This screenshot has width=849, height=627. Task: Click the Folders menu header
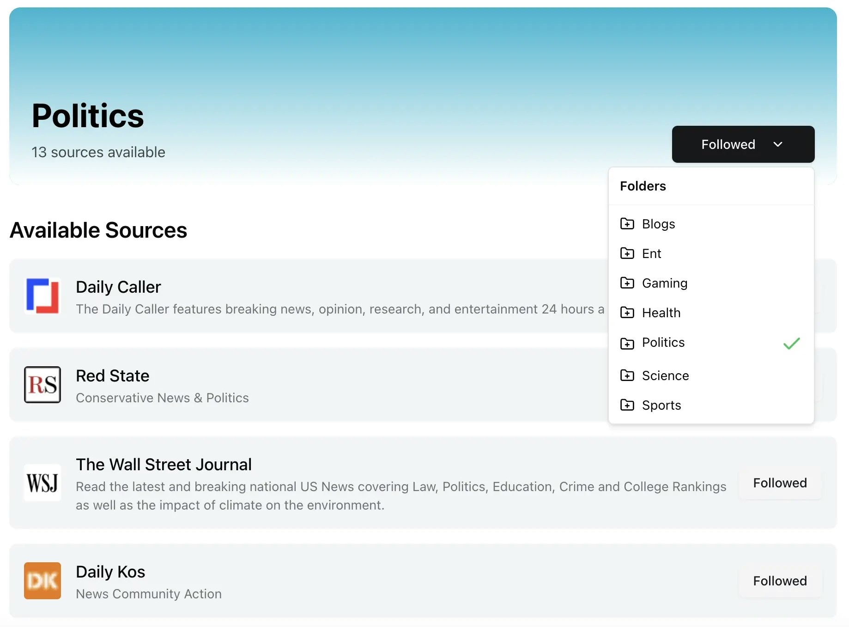pyautogui.click(x=643, y=186)
